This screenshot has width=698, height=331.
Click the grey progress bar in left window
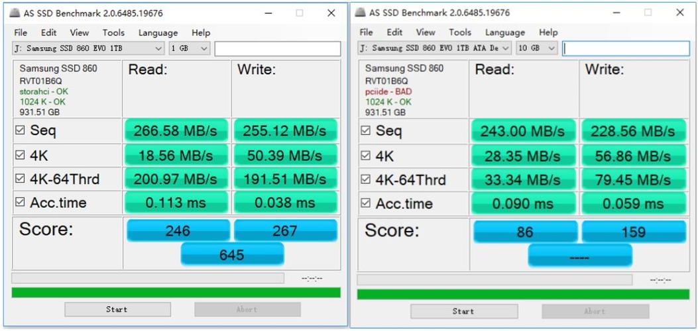click(148, 278)
